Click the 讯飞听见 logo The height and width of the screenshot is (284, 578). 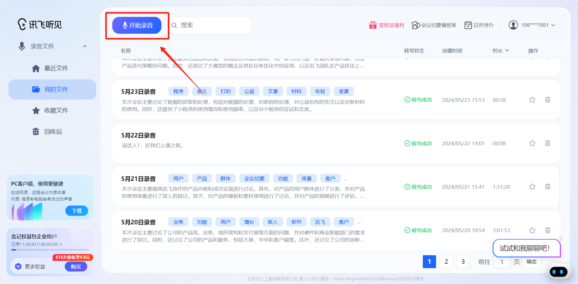(x=40, y=24)
